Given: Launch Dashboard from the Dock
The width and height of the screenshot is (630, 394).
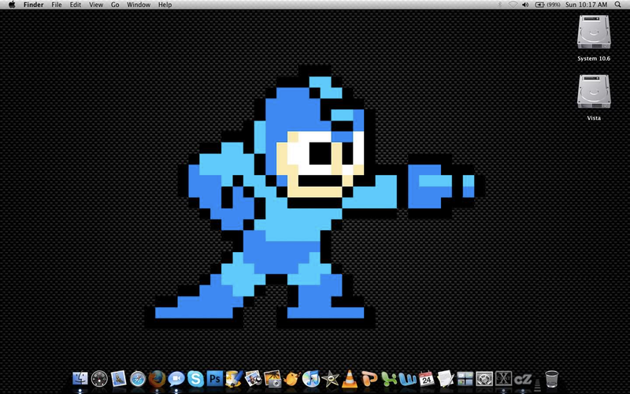Looking at the screenshot, I should coord(99,379).
